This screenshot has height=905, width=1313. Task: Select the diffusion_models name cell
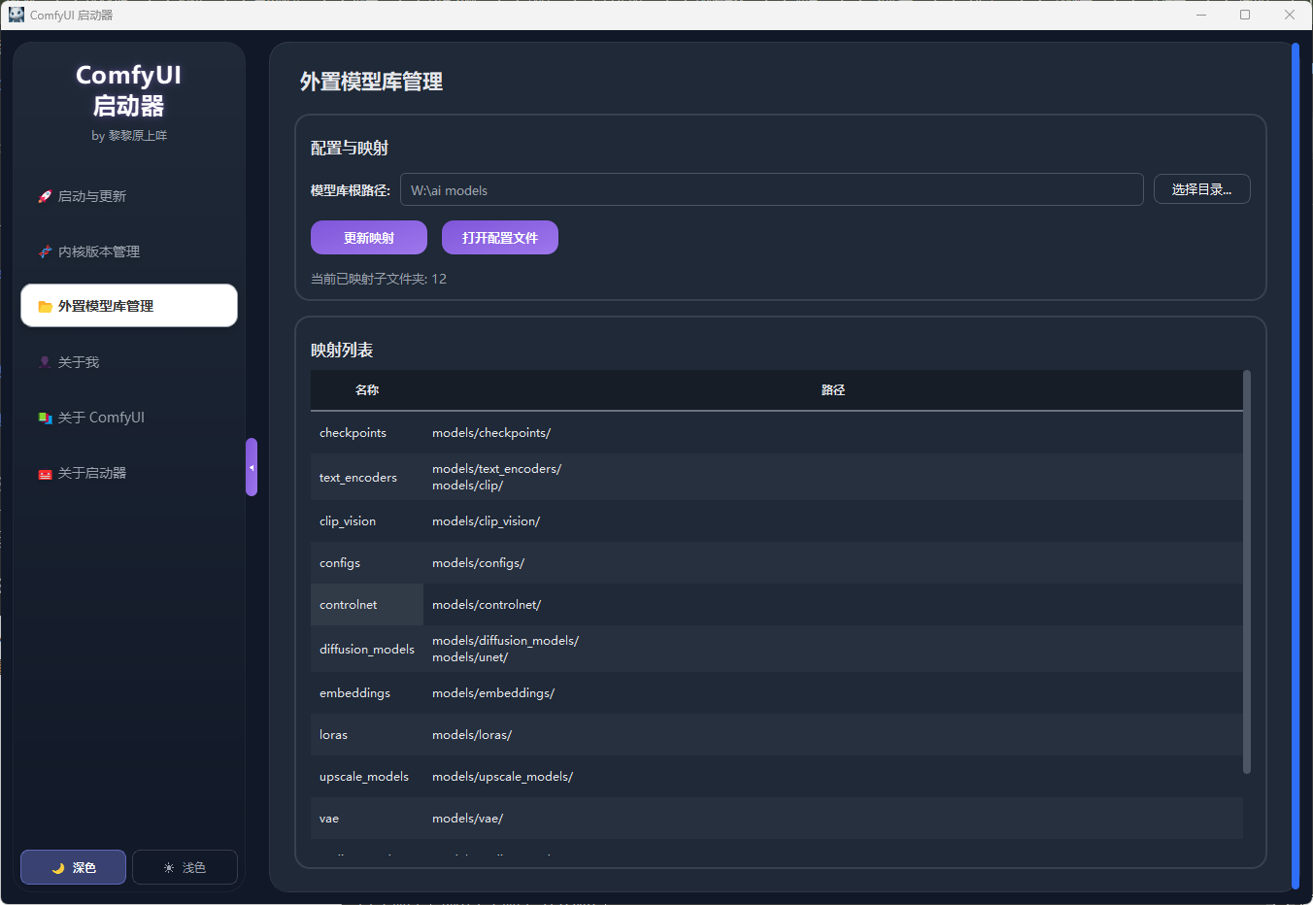point(367,649)
